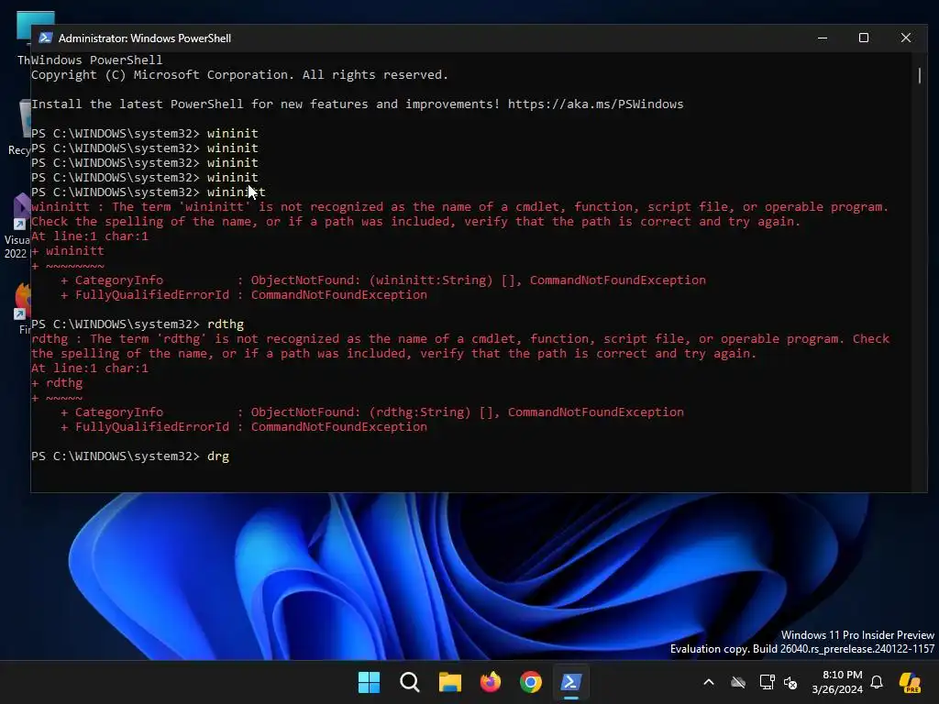Click the '+ rdthg' red error line

click(x=57, y=383)
